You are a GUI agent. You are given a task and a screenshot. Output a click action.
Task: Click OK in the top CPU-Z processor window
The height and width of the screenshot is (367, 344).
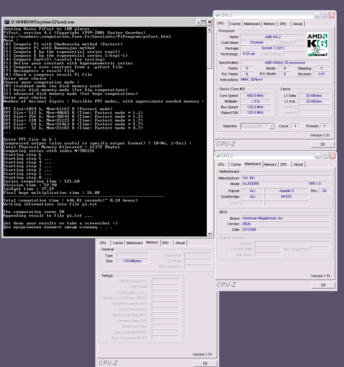323,144
